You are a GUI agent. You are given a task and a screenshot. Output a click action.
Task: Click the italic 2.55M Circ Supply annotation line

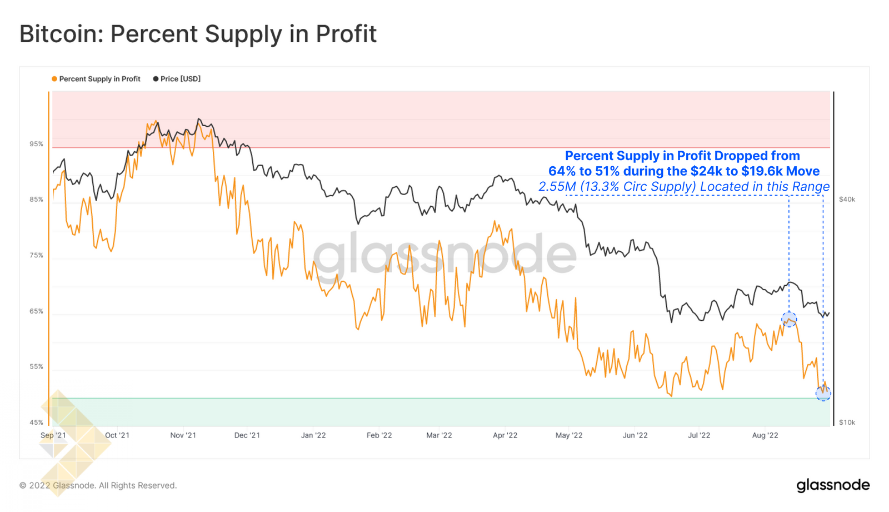coord(683,187)
